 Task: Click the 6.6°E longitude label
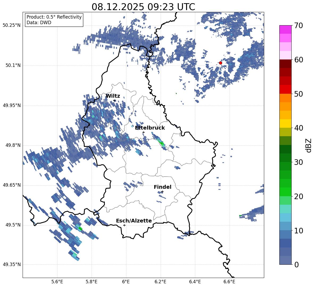point(229,282)
